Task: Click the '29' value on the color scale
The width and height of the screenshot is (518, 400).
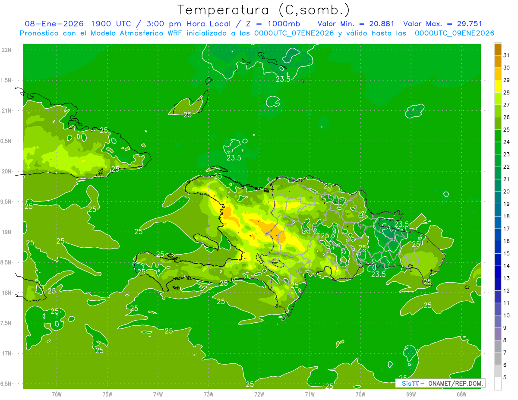Action: (506, 80)
